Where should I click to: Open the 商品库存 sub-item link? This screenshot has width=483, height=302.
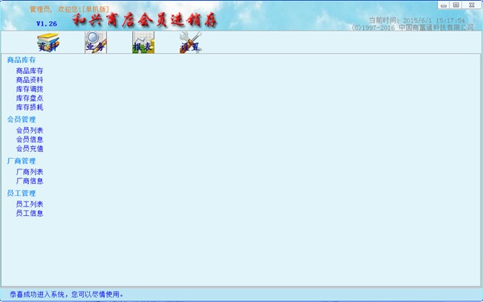(x=30, y=71)
